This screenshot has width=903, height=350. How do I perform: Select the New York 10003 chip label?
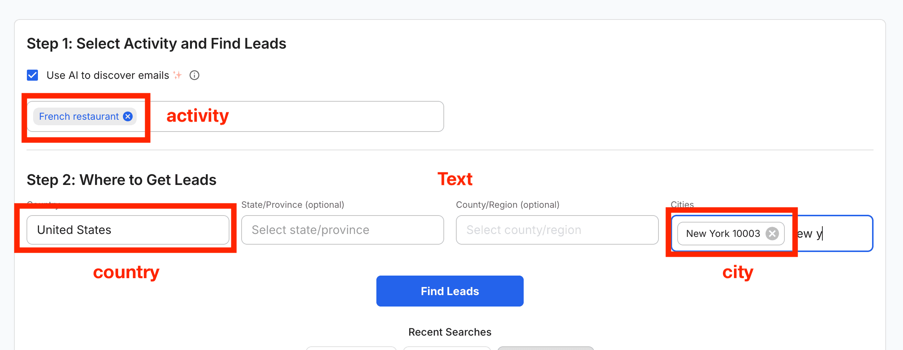pyautogui.click(x=723, y=234)
